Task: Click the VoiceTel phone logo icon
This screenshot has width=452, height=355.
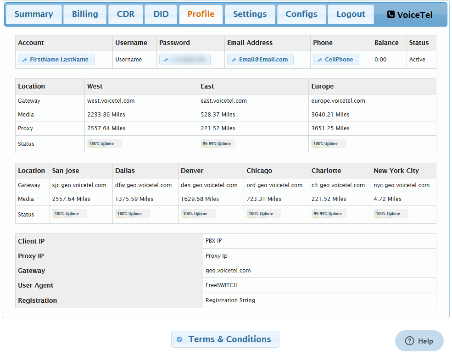Action: [391, 14]
